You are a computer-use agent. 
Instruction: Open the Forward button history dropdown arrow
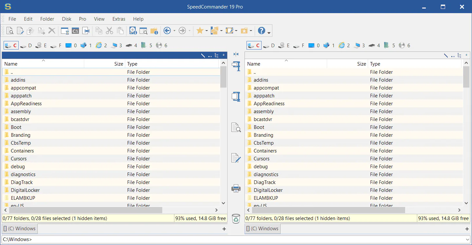click(x=189, y=31)
